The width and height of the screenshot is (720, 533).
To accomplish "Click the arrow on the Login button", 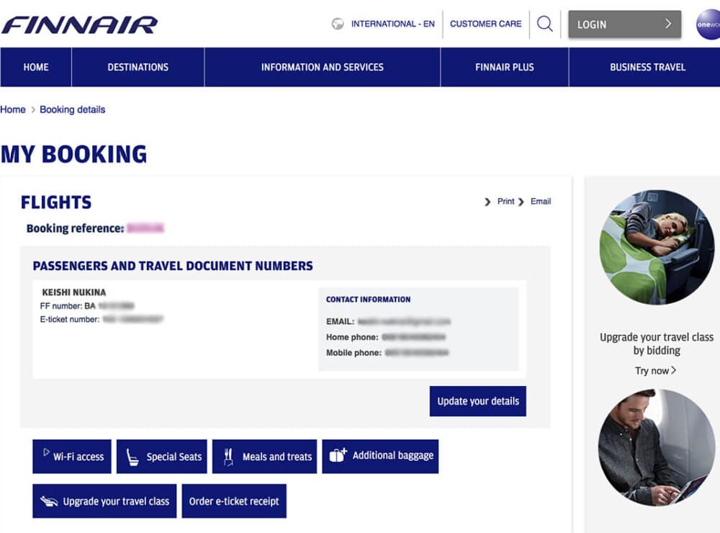I will pos(668,24).
